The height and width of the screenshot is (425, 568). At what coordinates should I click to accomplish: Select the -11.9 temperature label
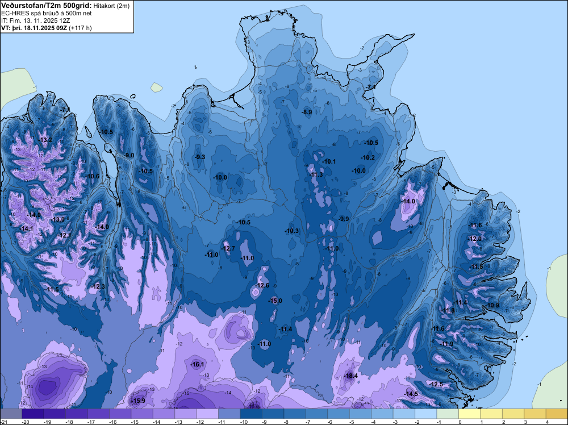pyautogui.click(x=446, y=344)
